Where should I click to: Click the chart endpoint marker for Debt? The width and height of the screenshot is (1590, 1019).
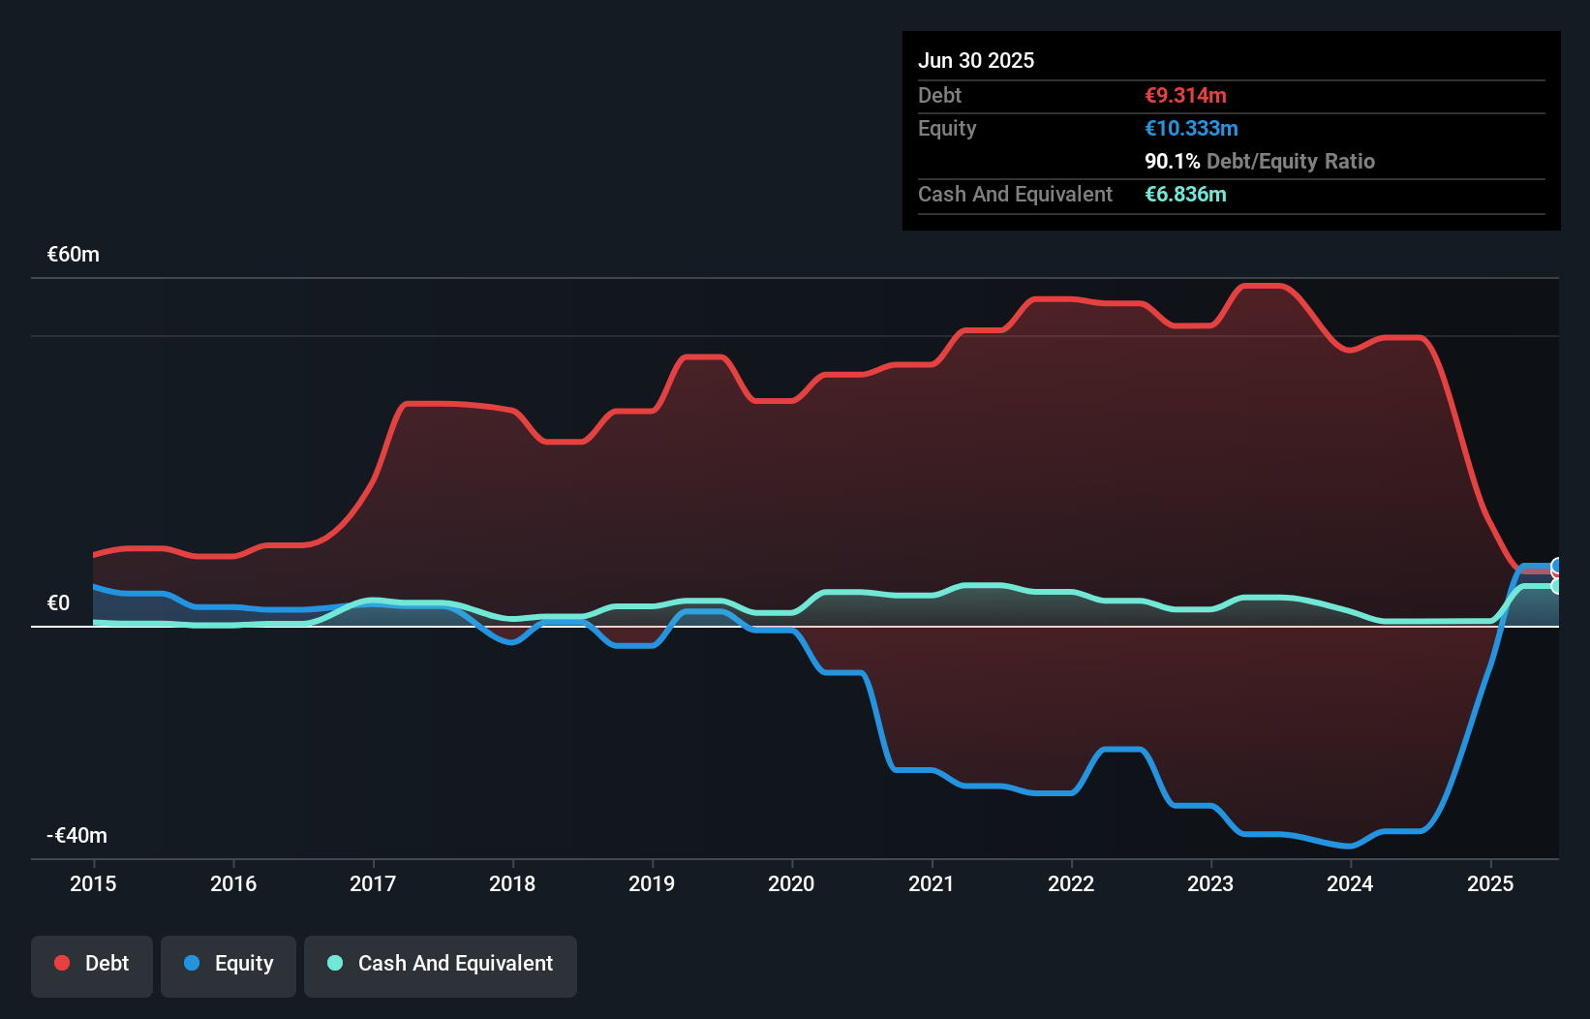1556,572
